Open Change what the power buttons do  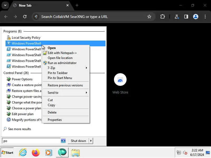point(24,102)
